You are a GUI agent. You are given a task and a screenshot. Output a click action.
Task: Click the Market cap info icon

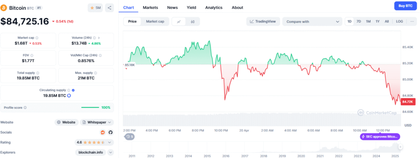point(37,38)
